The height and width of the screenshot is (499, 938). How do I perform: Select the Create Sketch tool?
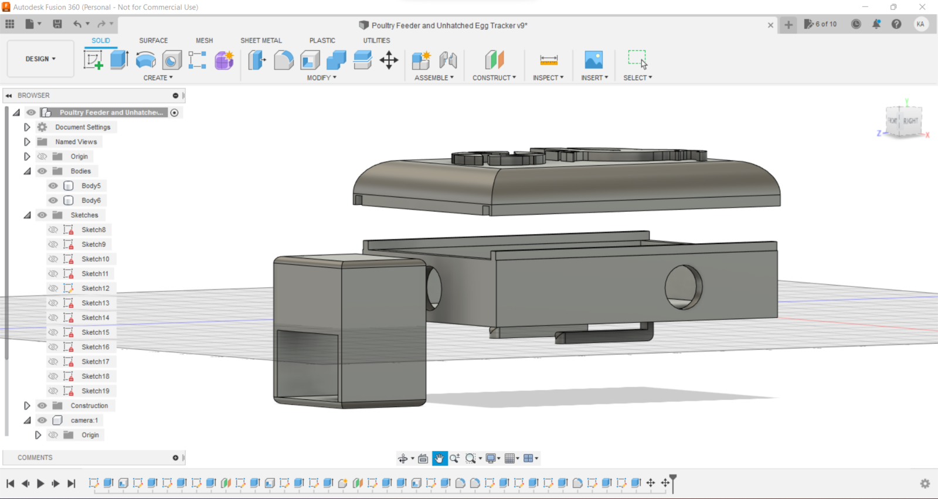(93, 60)
